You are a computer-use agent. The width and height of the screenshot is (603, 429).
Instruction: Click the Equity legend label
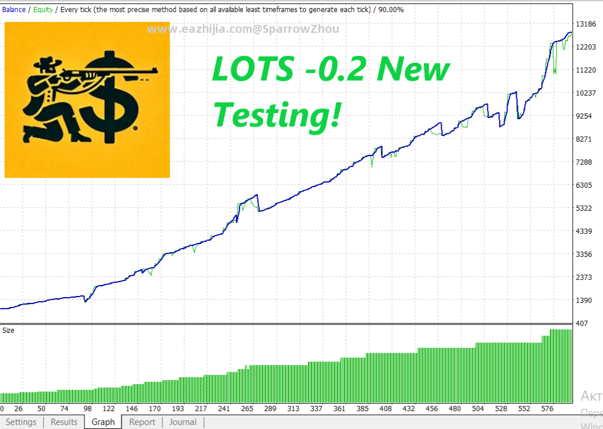point(43,10)
